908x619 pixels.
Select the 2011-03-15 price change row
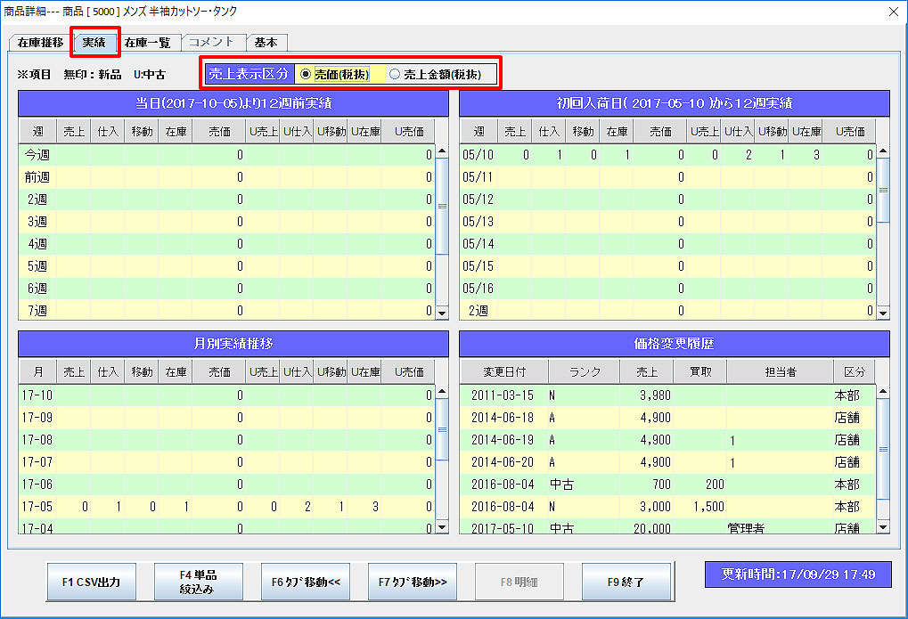502,395
